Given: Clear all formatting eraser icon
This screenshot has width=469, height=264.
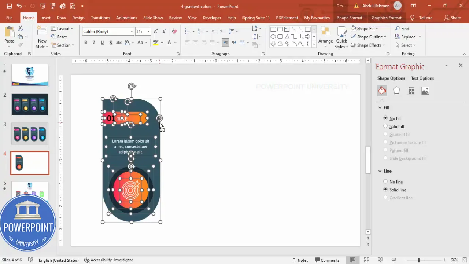Looking at the screenshot, I should 174,32.
